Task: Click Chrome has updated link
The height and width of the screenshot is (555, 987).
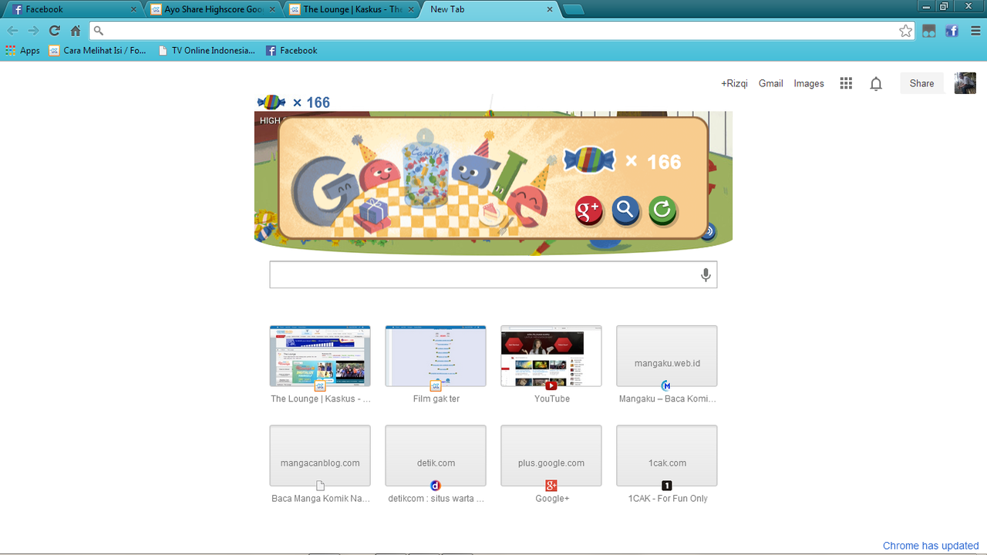Action: tap(931, 546)
